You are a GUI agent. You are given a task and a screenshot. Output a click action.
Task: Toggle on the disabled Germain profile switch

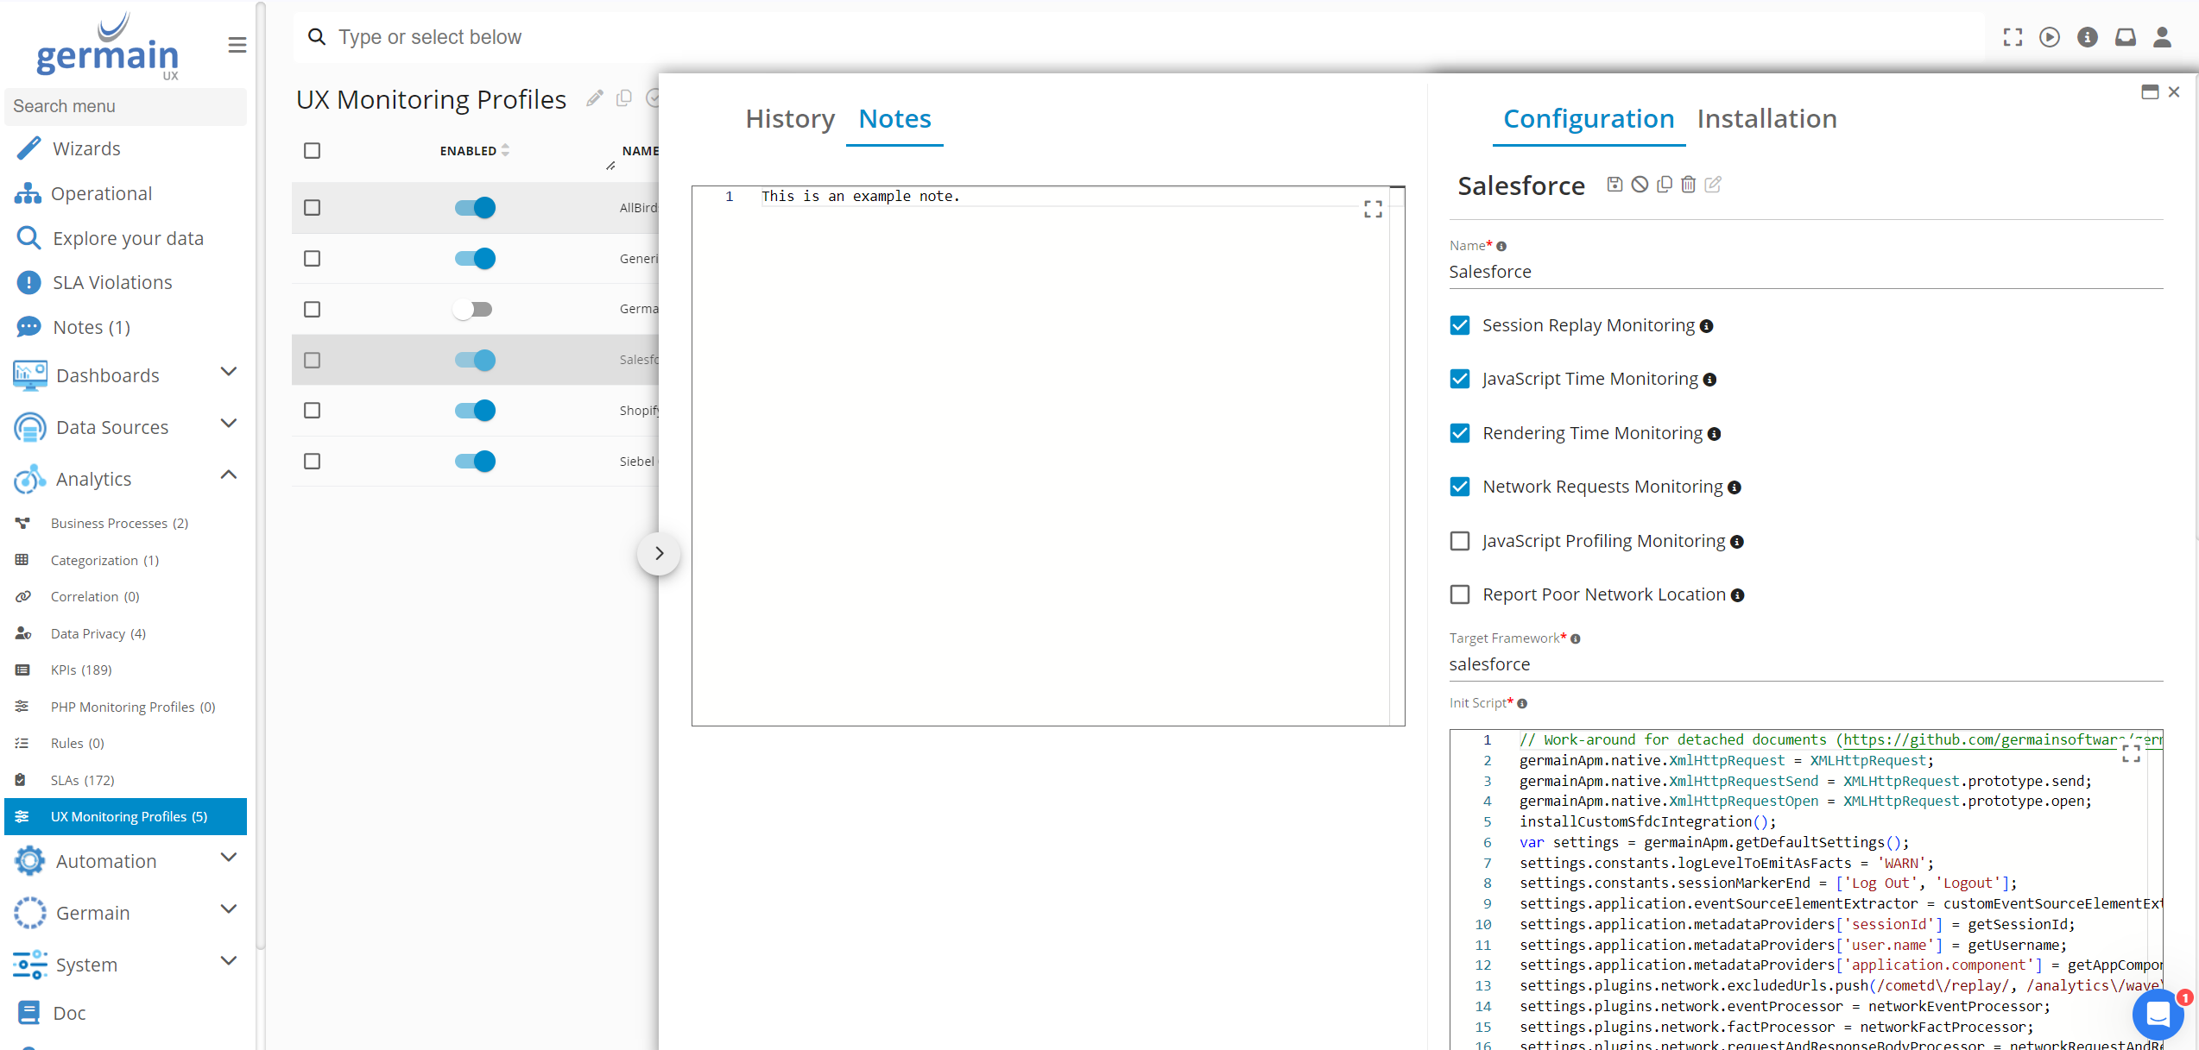click(473, 309)
